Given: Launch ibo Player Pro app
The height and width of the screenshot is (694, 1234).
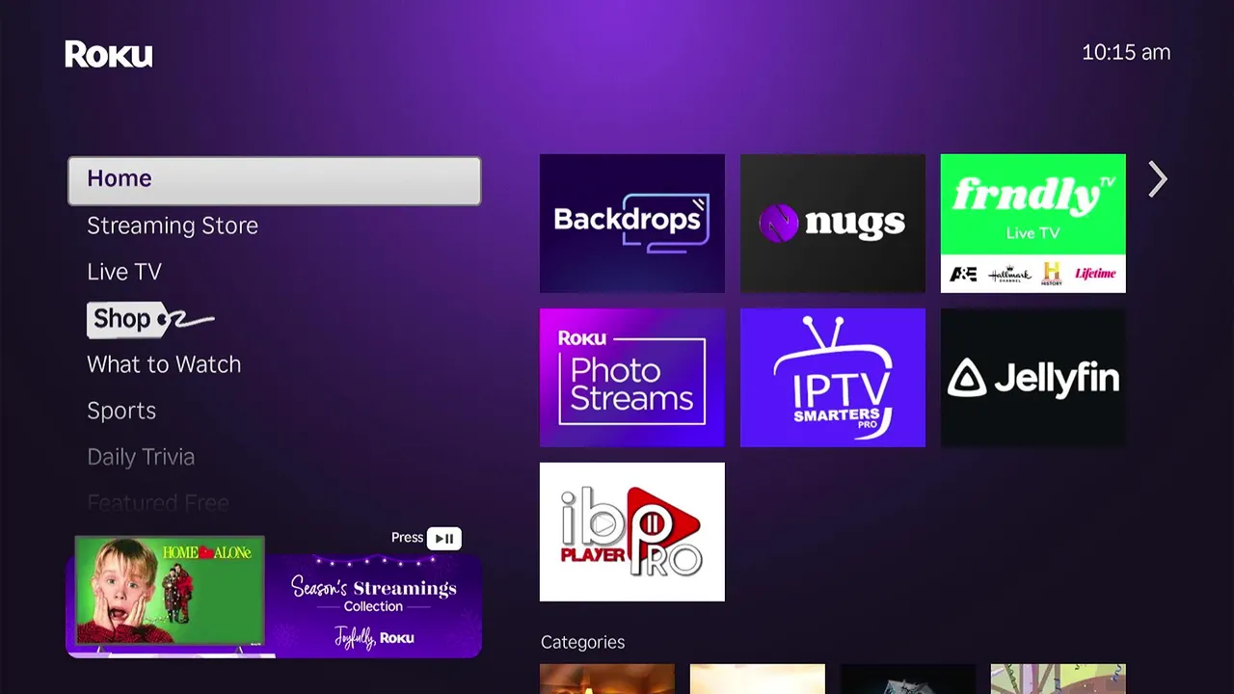Looking at the screenshot, I should click(x=632, y=532).
